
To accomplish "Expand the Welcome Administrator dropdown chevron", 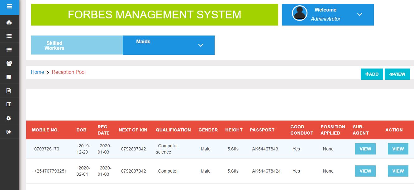I will click(x=359, y=14).
